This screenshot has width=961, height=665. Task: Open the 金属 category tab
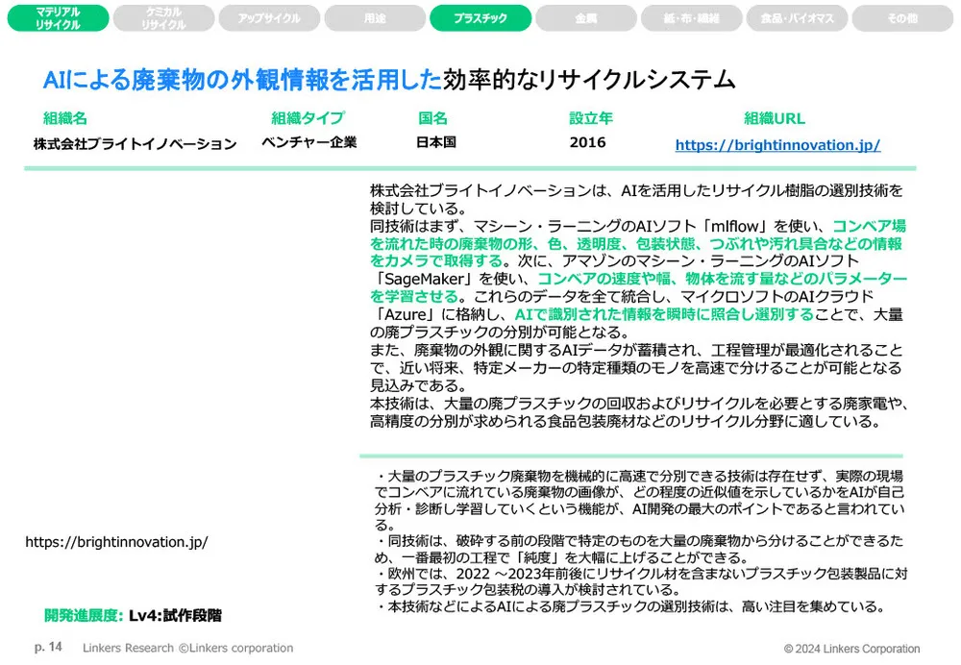click(x=586, y=17)
